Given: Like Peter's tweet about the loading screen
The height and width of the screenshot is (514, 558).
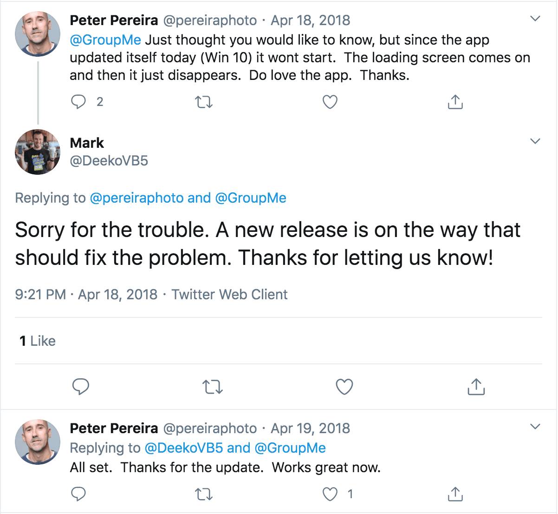Looking at the screenshot, I should pos(330,102).
